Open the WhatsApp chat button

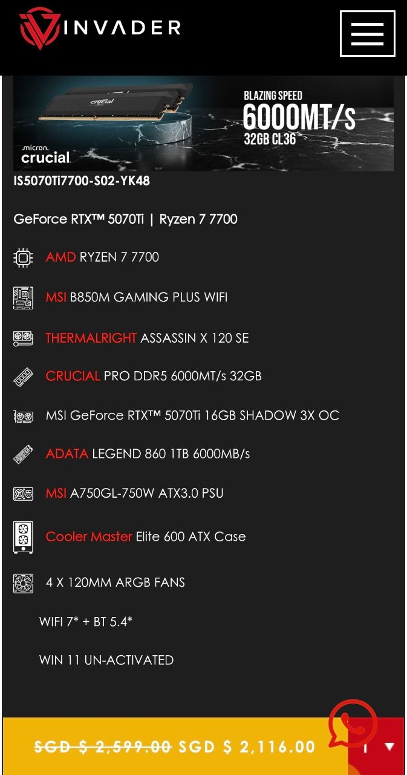pyautogui.click(x=353, y=724)
